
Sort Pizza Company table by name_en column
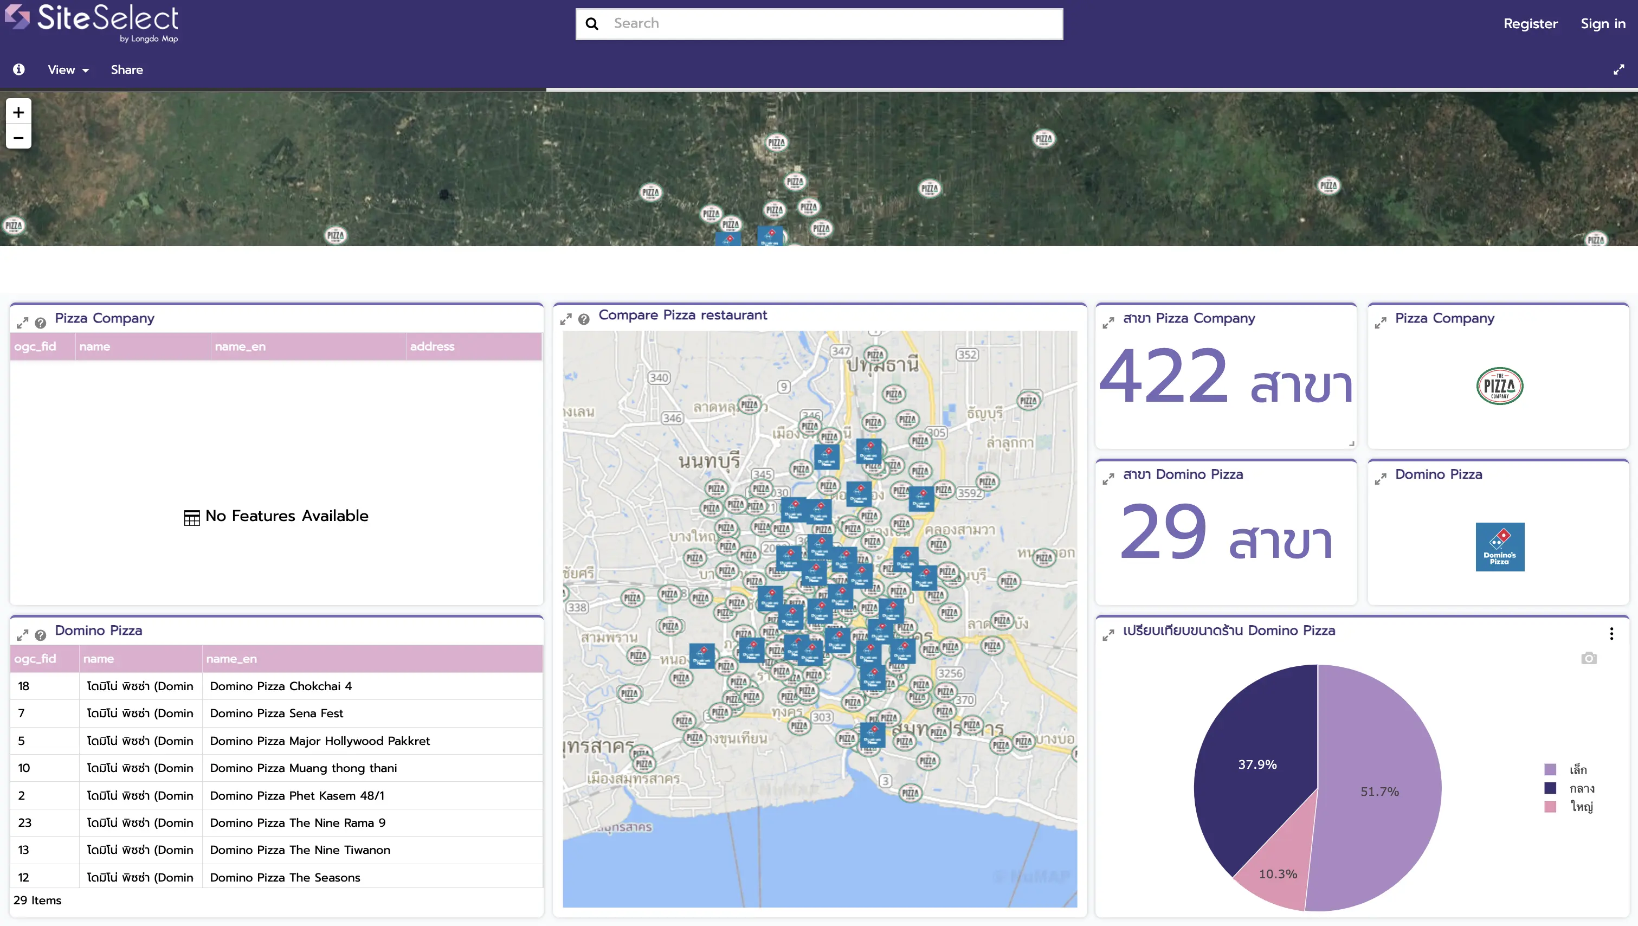click(308, 346)
